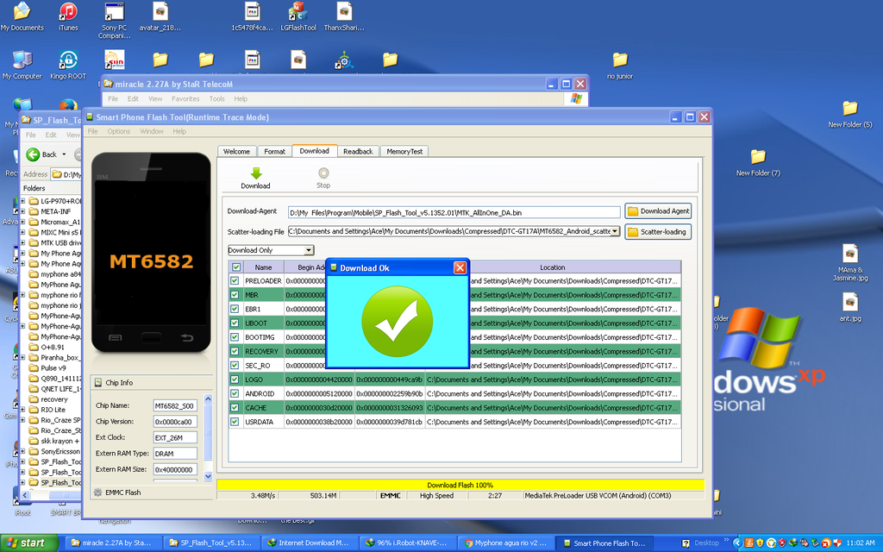Click the Back arrow in SP_Flash_Tool explorer
The height and width of the screenshot is (552, 883).
(34, 154)
